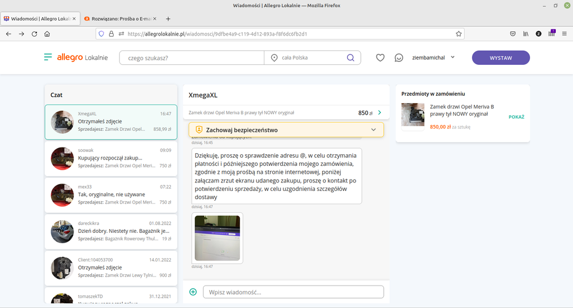Image resolution: width=573 pixels, height=308 pixels.
Task: Bookmark this page with the star
Action: [459, 34]
